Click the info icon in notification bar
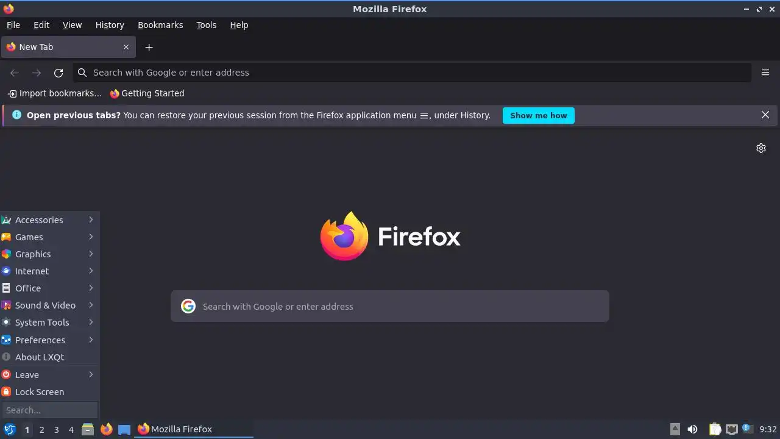This screenshot has width=780, height=439. (16, 115)
